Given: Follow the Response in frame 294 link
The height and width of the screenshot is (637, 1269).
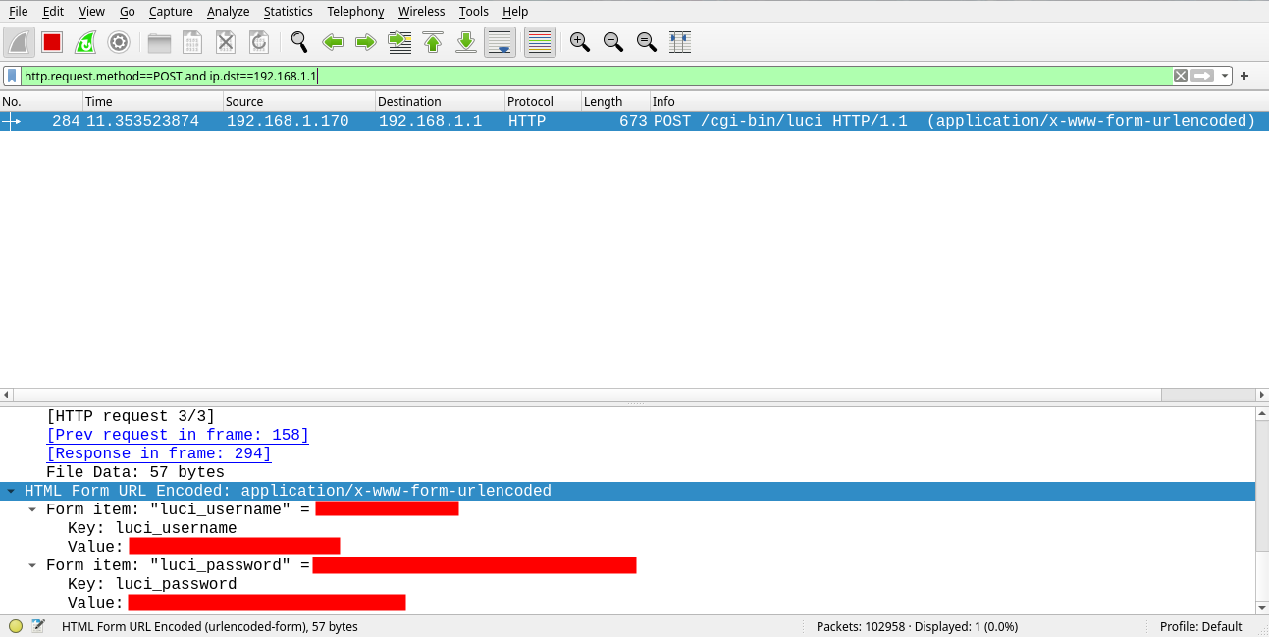Looking at the screenshot, I should [x=158, y=453].
